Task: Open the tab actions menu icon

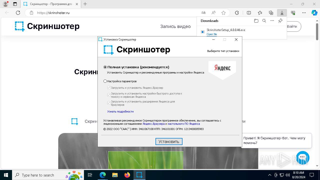Action: point(15,4)
